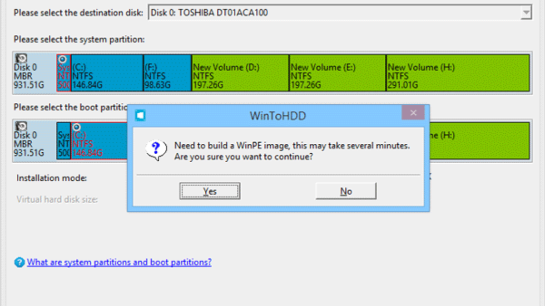The width and height of the screenshot is (545, 306).
Task: Click Disk 0 icon in system partition row
Action: click(21, 58)
